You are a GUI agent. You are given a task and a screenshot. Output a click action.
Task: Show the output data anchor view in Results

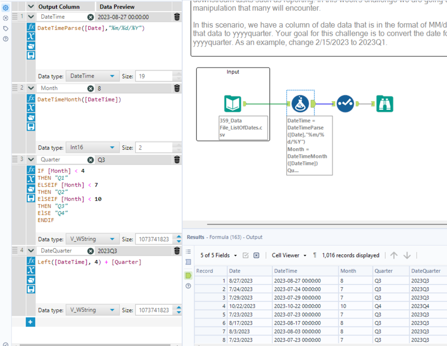[x=188, y=275]
